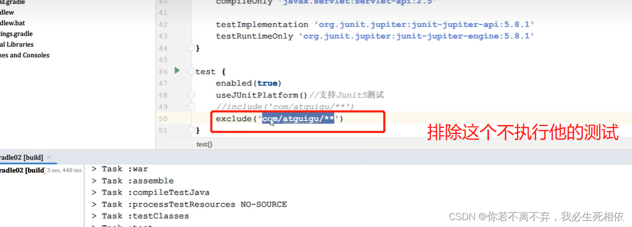632x227 pixels.
Task: Click testRuntimeOnly junit-jupiter-engine dependency line
Action: tap(375, 36)
